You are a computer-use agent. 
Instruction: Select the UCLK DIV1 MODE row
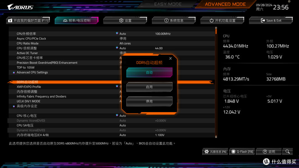click(111, 101)
